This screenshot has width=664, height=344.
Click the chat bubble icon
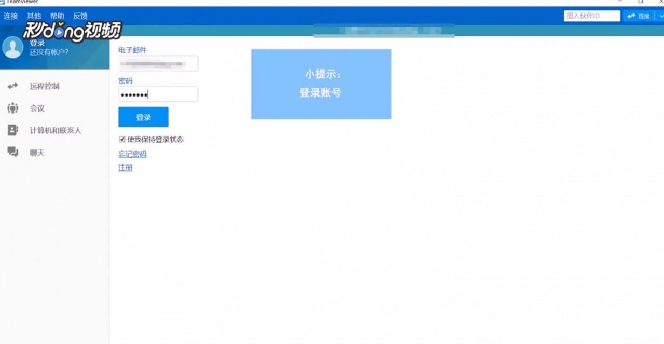coord(12,152)
